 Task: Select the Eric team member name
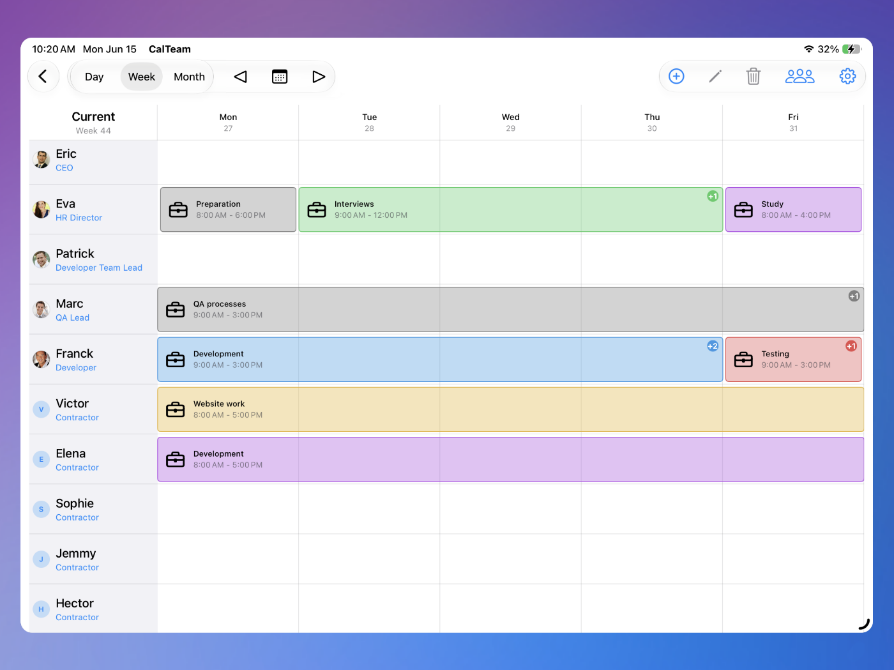tap(66, 154)
